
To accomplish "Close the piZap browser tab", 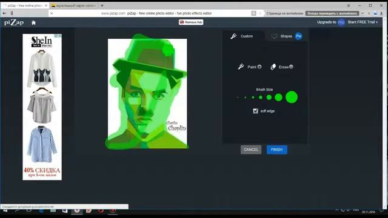I will click(x=46, y=5).
